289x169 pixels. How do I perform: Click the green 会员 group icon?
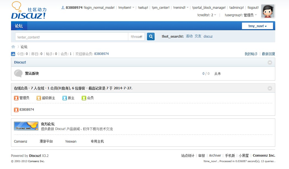click(x=84, y=98)
